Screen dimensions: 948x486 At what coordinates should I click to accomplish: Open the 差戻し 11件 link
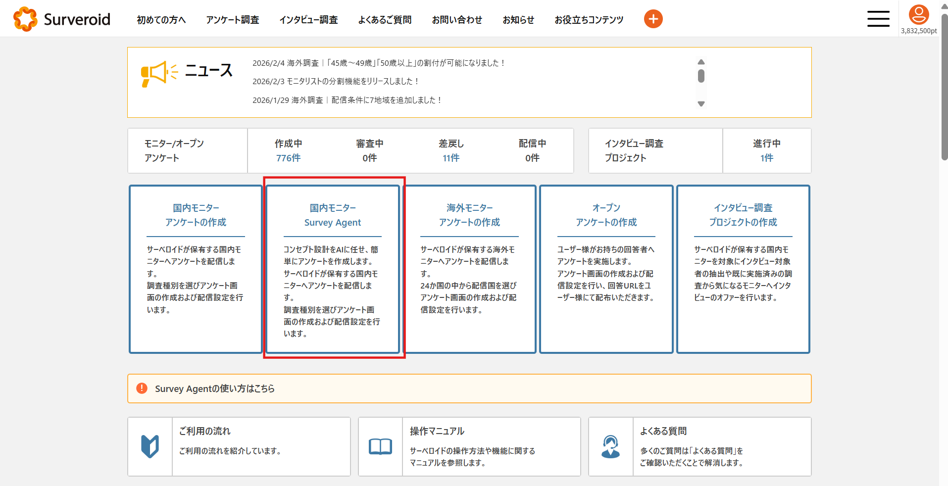[x=450, y=158]
